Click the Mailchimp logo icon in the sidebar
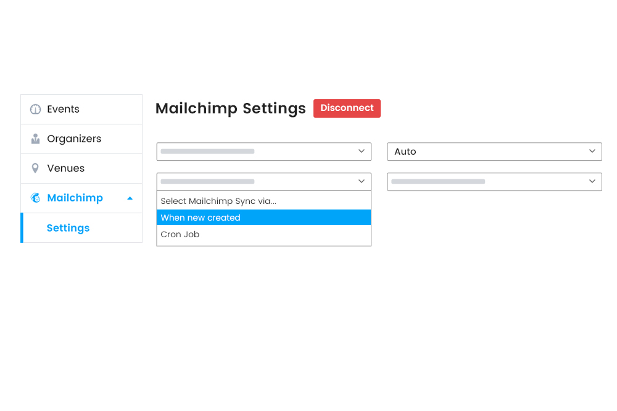 click(x=35, y=198)
